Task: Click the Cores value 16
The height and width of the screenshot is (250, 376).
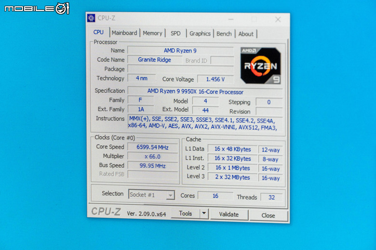Action: [x=215, y=196]
